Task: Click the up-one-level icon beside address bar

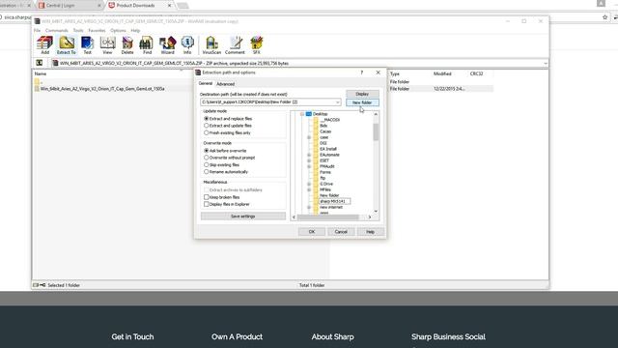Action: pos(39,63)
